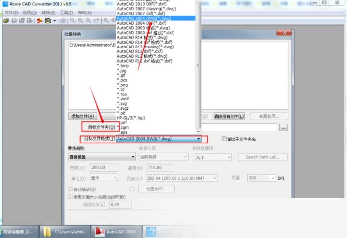Open the 工具(T) menu

click(x=66, y=13)
